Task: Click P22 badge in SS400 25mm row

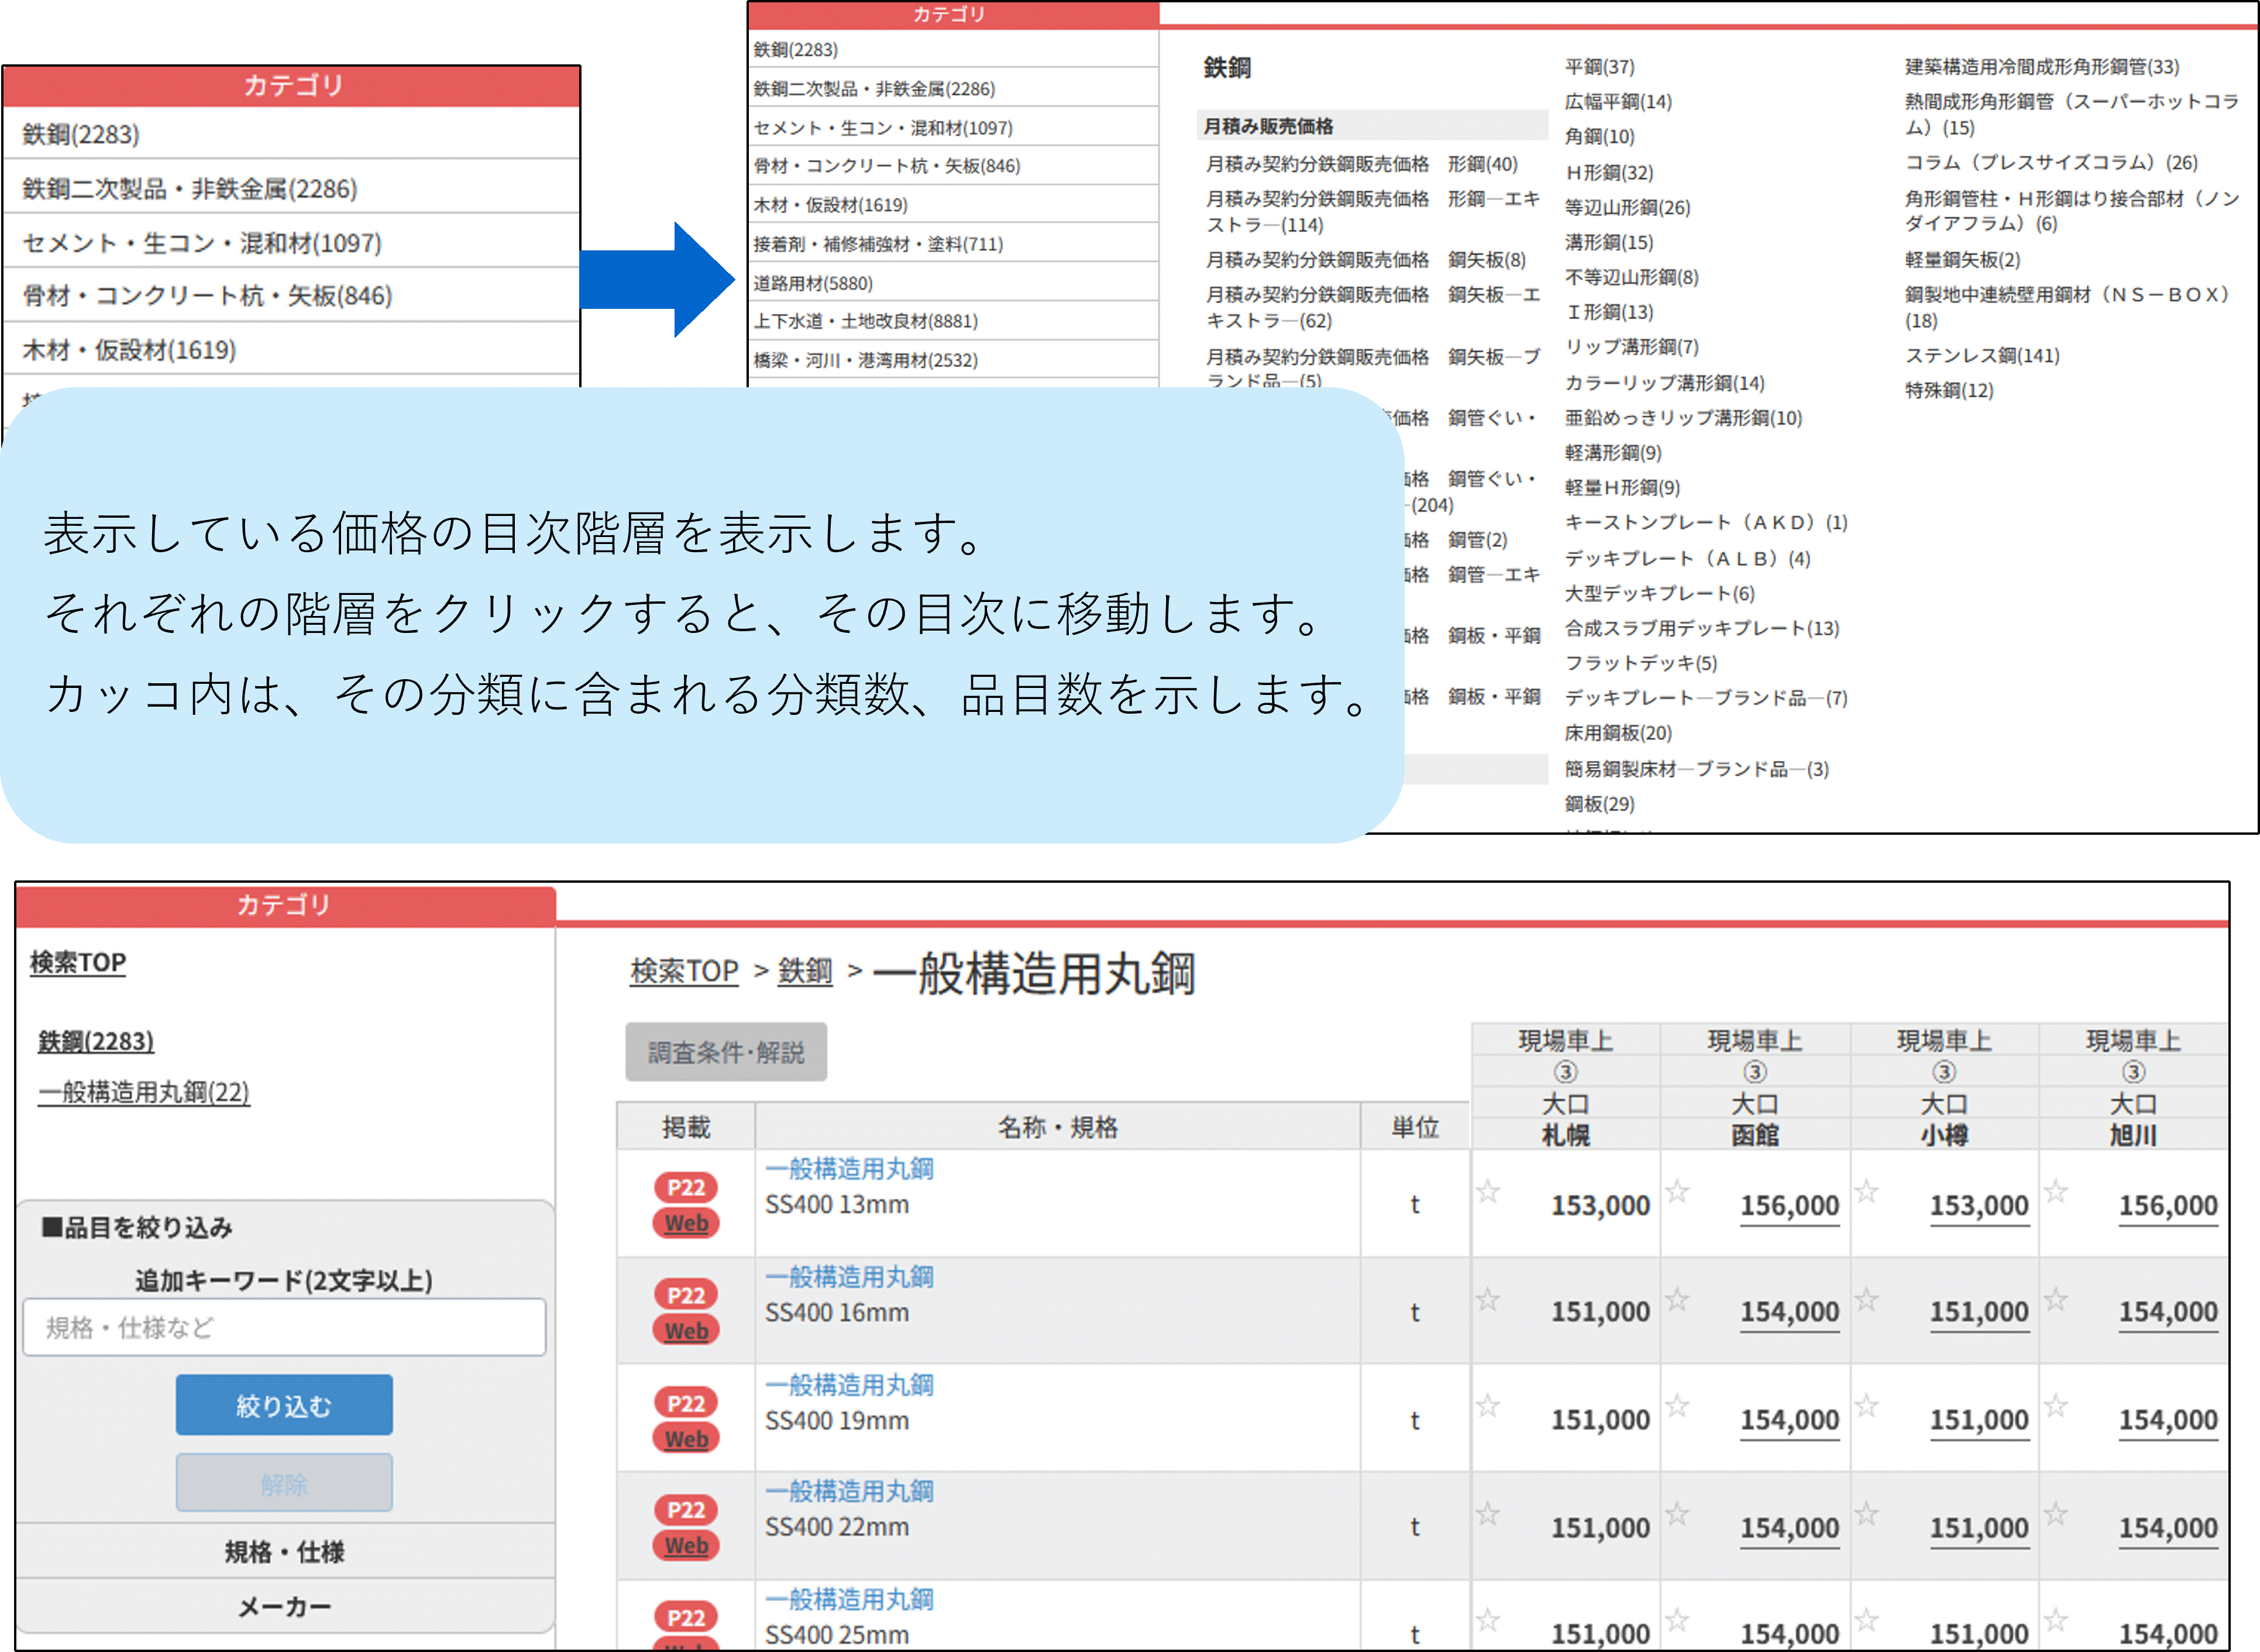Action: click(x=686, y=1617)
